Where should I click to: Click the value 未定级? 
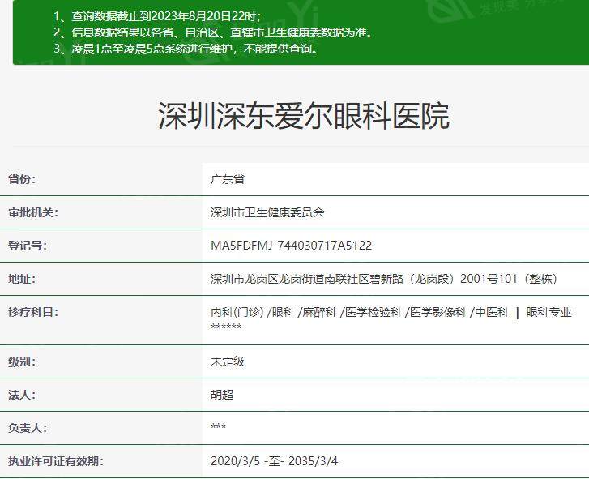pyautogui.click(x=228, y=361)
